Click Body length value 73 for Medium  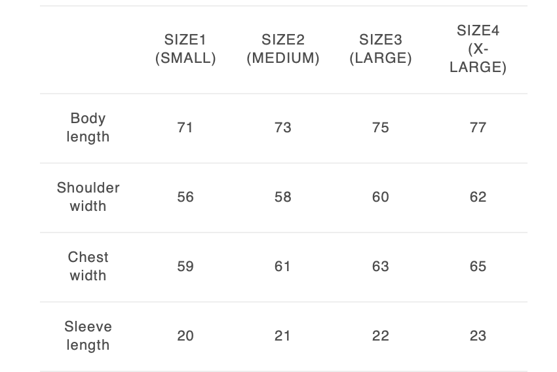[x=283, y=128]
